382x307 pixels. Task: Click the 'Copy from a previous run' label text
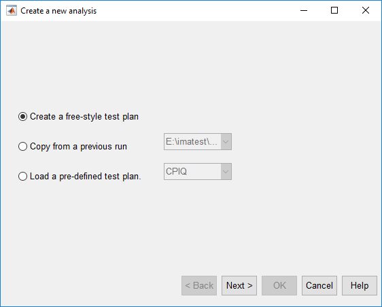(78, 147)
